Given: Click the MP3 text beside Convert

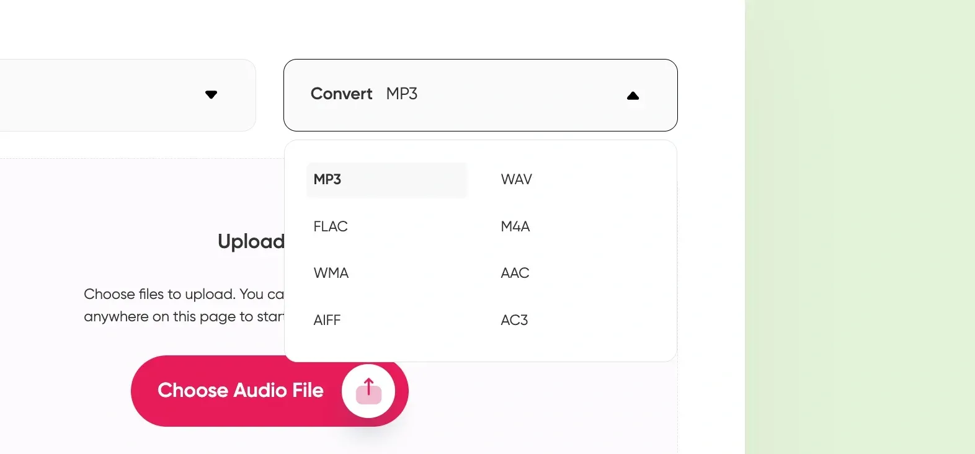Looking at the screenshot, I should [402, 94].
